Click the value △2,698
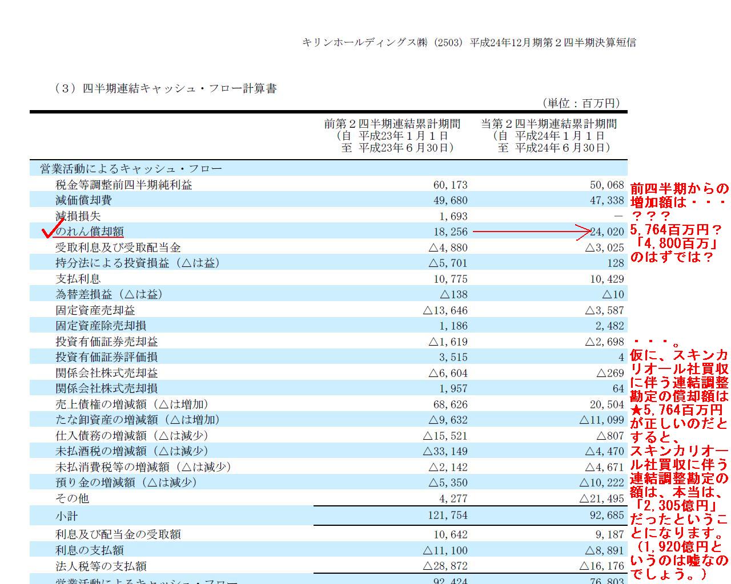 (604, 342)
